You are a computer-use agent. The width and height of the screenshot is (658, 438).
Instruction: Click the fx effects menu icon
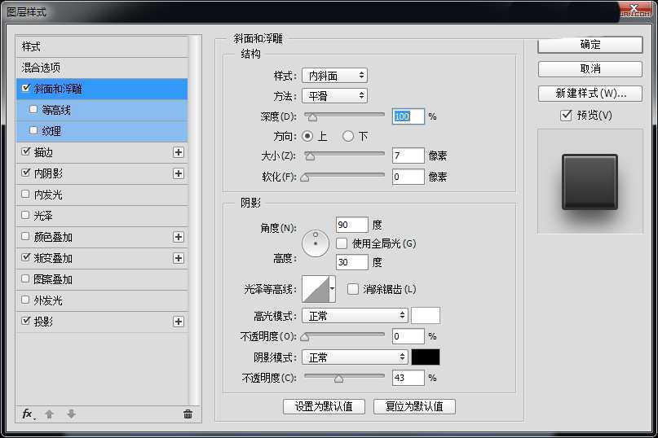tap(27, 414)
